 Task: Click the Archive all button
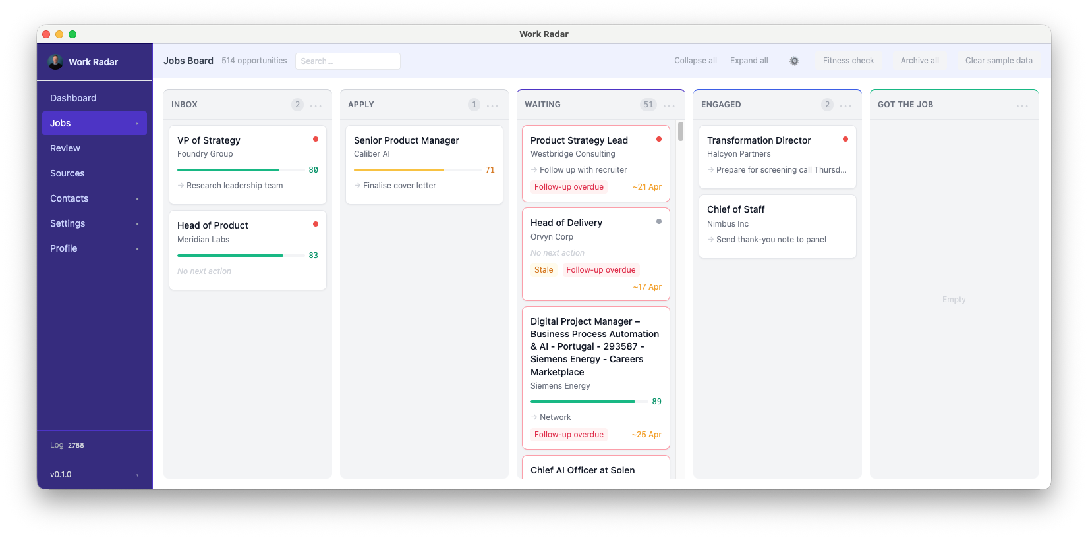(919, 61)
